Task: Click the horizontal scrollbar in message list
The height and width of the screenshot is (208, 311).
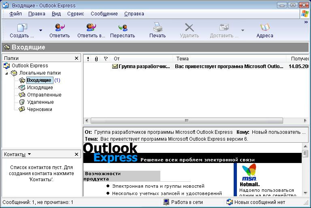Action: [x=186, y=120]
